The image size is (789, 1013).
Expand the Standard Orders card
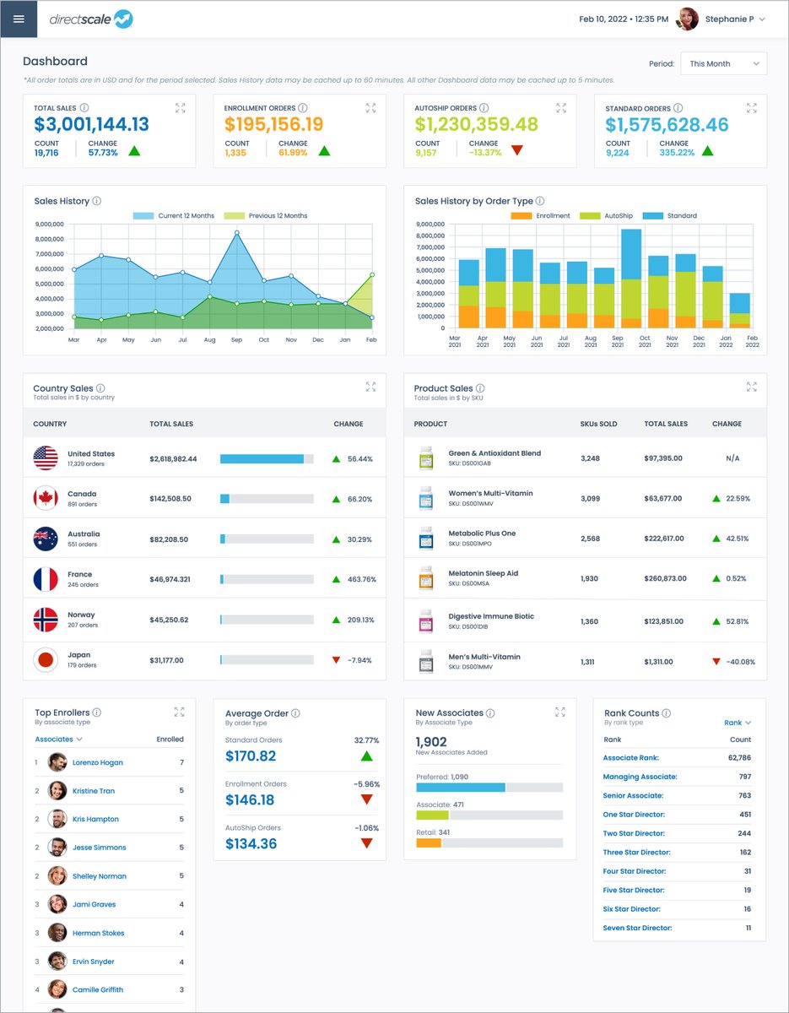pyautogui.click(x=752, y=108)
